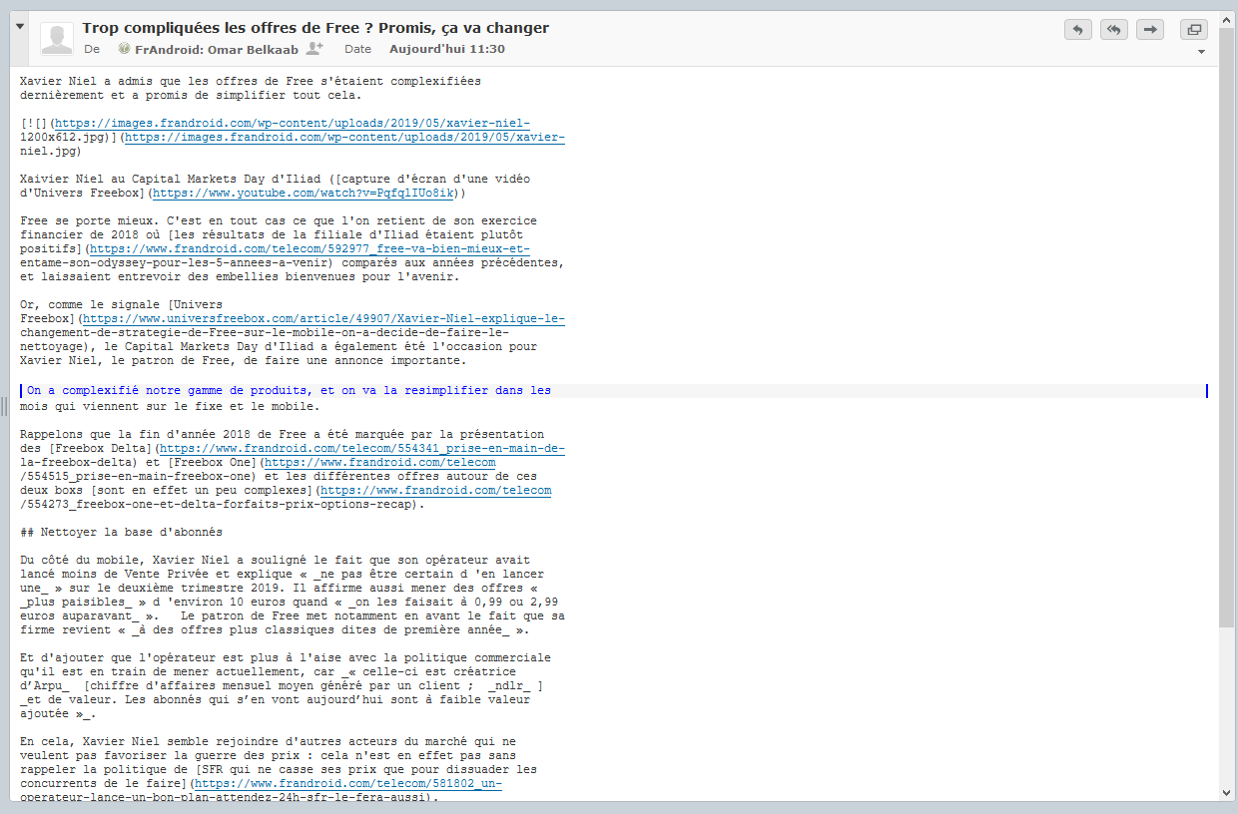The width and height of the screenshot is (1238, 814).
Task: Open the second xavier-niel.jpg uploads link
Action: tap(345, 138)
